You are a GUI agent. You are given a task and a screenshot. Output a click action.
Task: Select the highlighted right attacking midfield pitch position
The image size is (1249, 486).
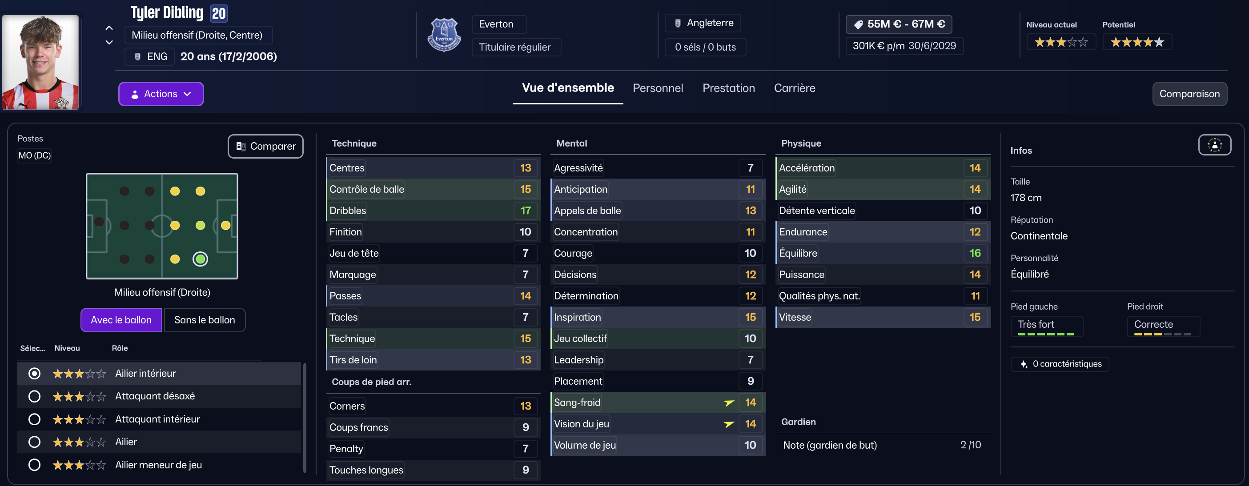click(x=200, y=259)
